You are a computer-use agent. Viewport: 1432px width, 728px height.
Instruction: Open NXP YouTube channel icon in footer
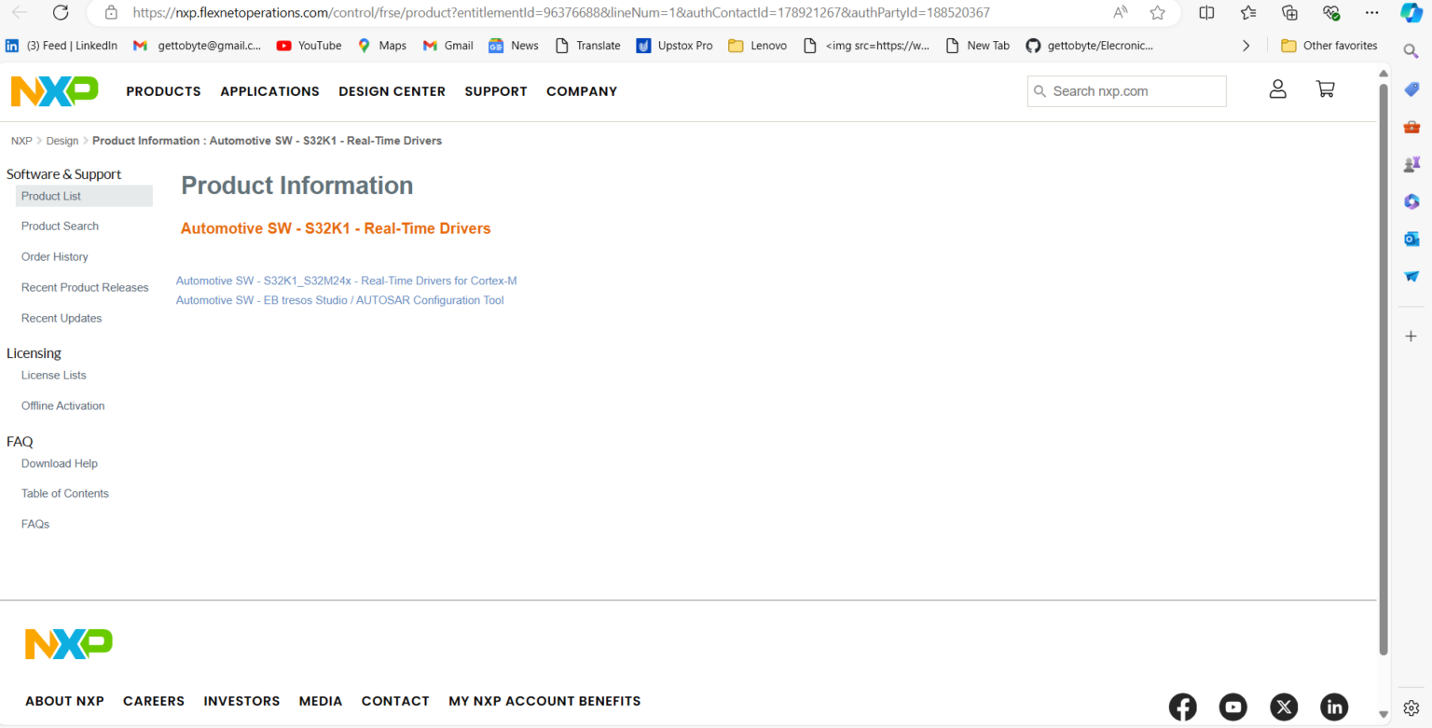(x=1233, y=707)
